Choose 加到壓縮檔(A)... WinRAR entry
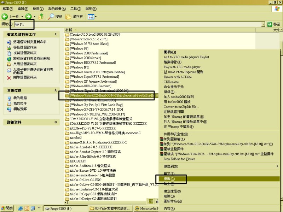This screenshot has width=283, height=212. [x=219, y=139]
